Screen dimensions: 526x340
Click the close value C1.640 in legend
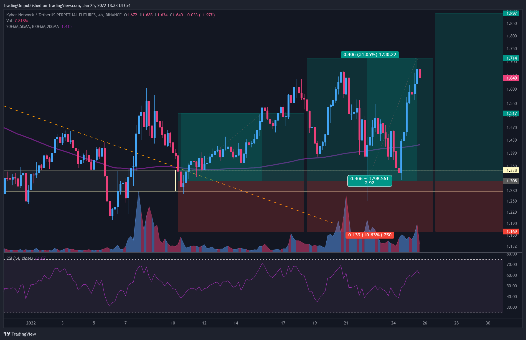pos(176,15)
